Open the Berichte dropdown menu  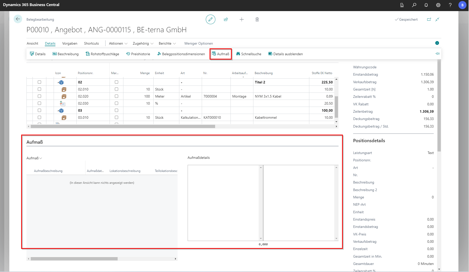pos(167,43)
